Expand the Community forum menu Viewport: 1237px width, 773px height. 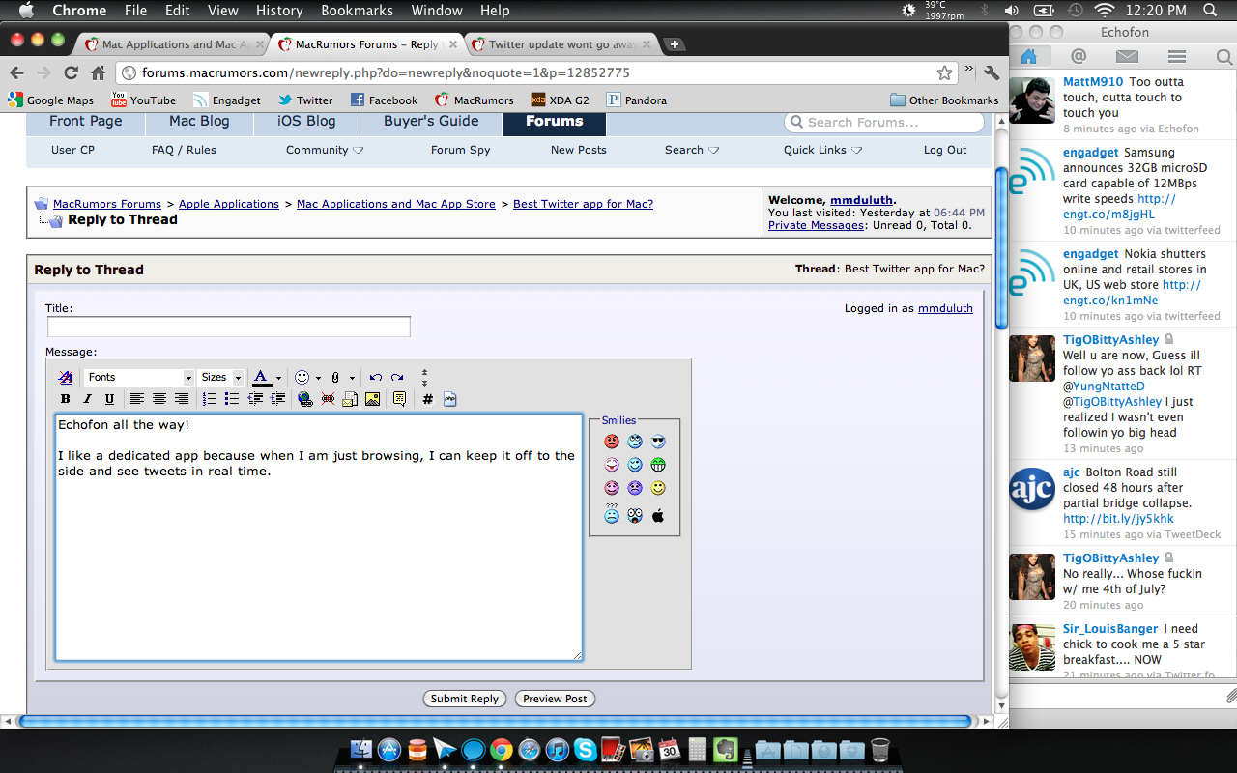tap(325, 150)
